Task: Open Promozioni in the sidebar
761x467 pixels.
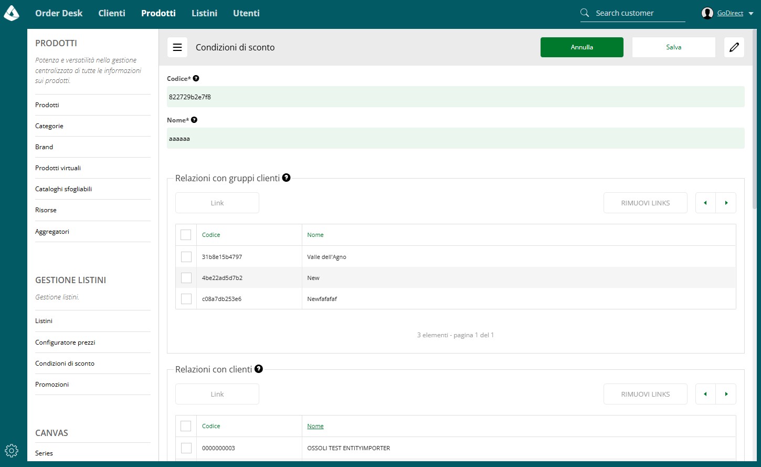Action: [52, 385]
